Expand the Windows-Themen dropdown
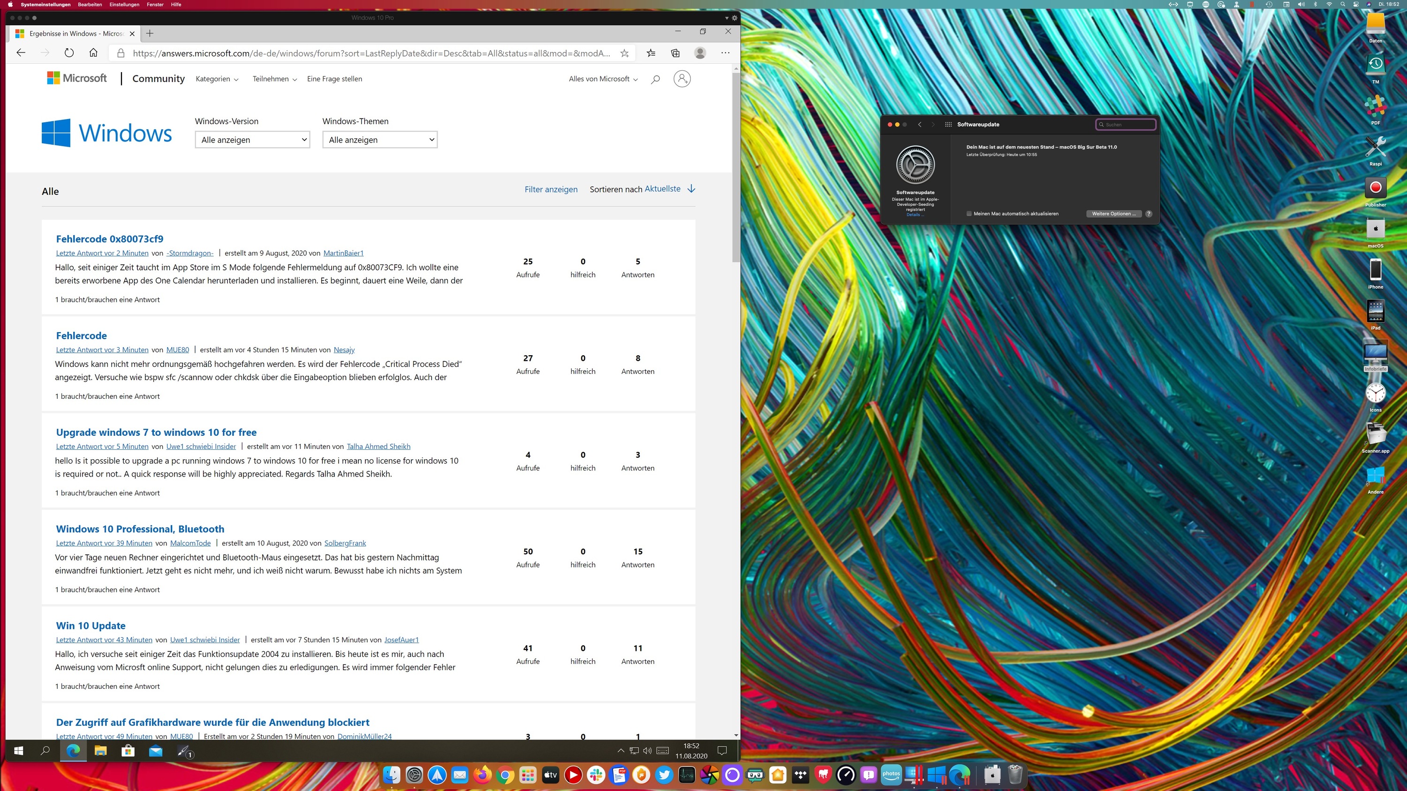 [x=379, y=140]
